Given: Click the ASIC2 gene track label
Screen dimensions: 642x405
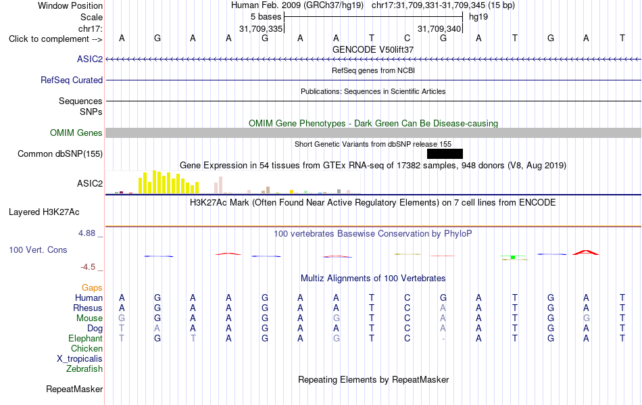Looking at the screenshot, I should tap(90, 59).
